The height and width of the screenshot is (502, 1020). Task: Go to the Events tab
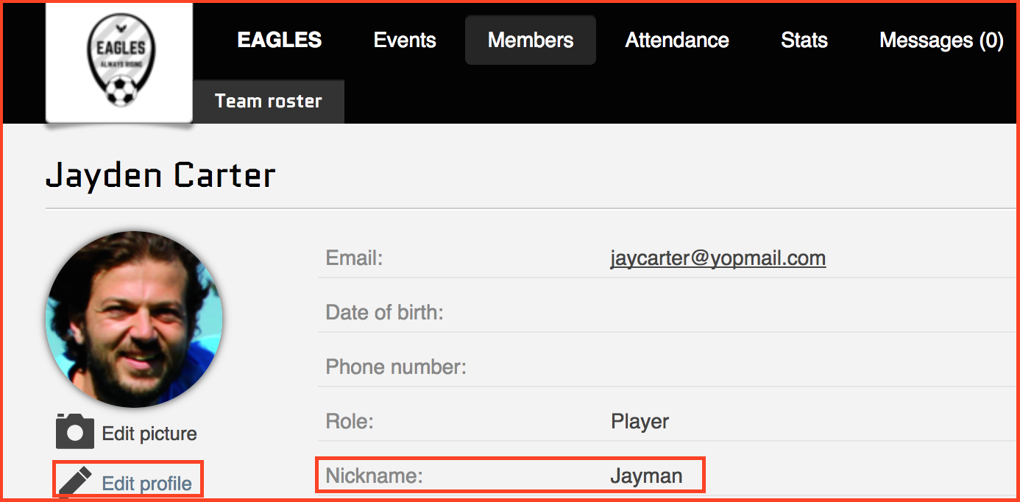(x=405, y=40)
